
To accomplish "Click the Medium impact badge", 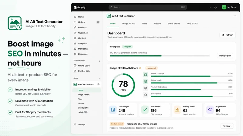I will (117, 124).
